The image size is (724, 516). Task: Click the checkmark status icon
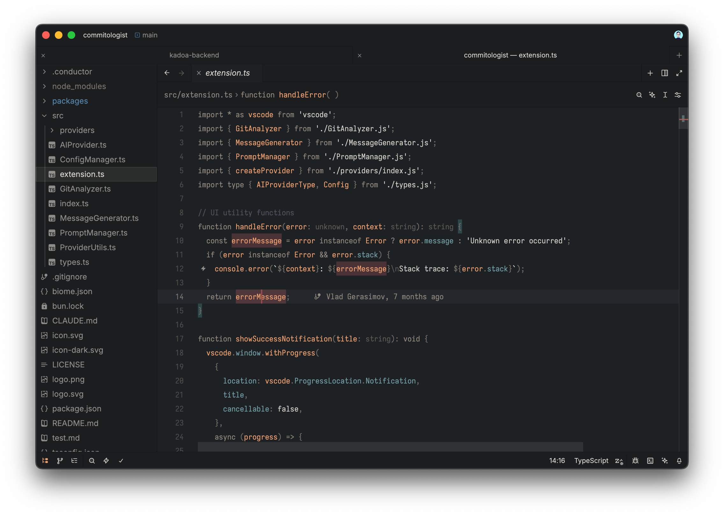tap(121, 461)
